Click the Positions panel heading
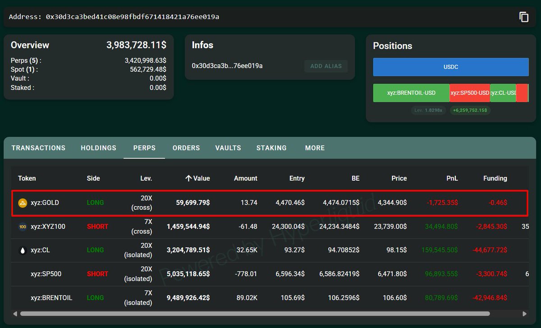The height and width of the screenshot is (328, 541). click(x=393, y=46)
